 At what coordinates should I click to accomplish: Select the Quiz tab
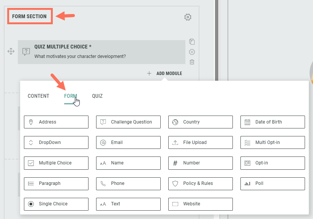coord(97,96)
